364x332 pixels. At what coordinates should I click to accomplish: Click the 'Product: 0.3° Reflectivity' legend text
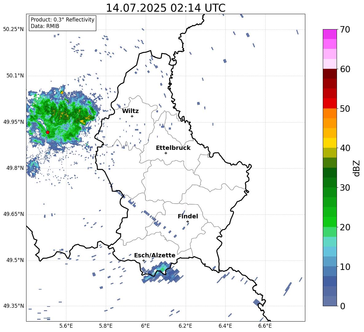point(62,20)
